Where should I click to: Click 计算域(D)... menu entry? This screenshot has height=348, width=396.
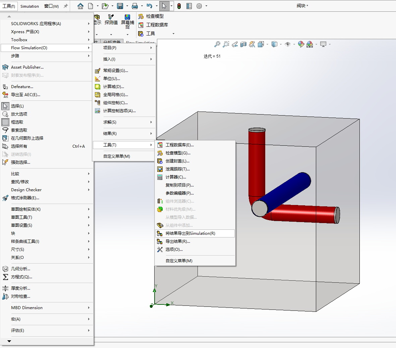click(124, 87)
